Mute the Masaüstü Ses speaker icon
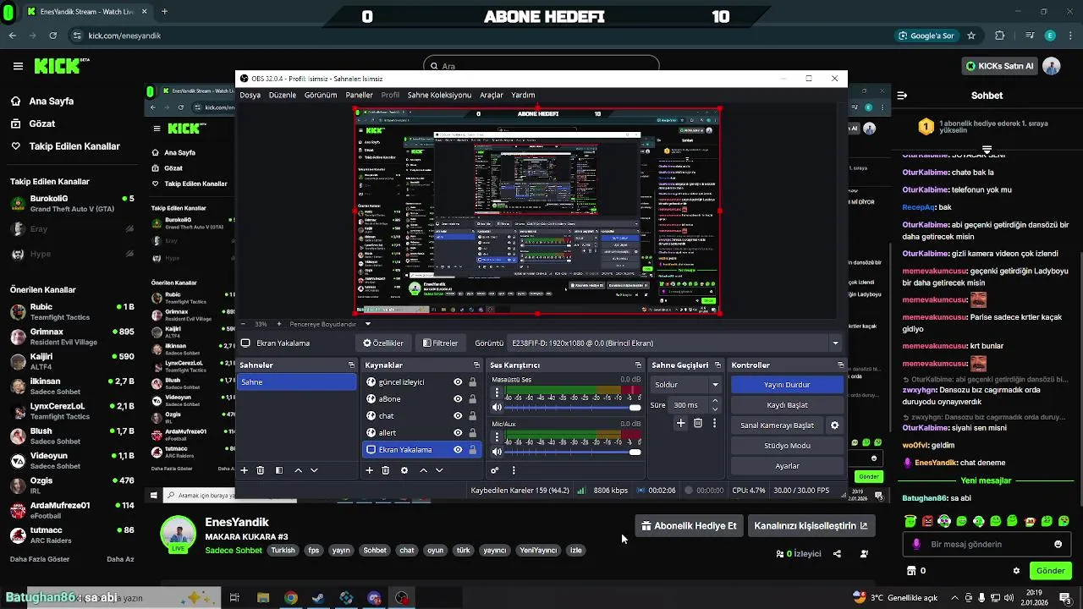The image size is (1083, 609). click(x=497, y=408)
